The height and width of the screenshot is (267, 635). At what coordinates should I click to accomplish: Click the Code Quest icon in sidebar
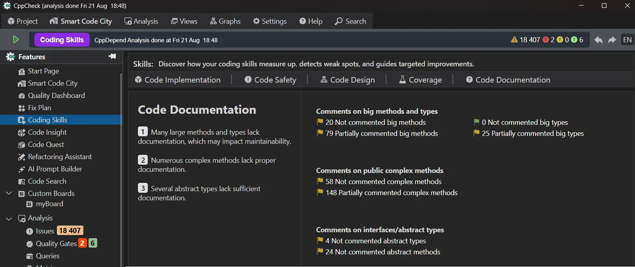click(22, 145)
